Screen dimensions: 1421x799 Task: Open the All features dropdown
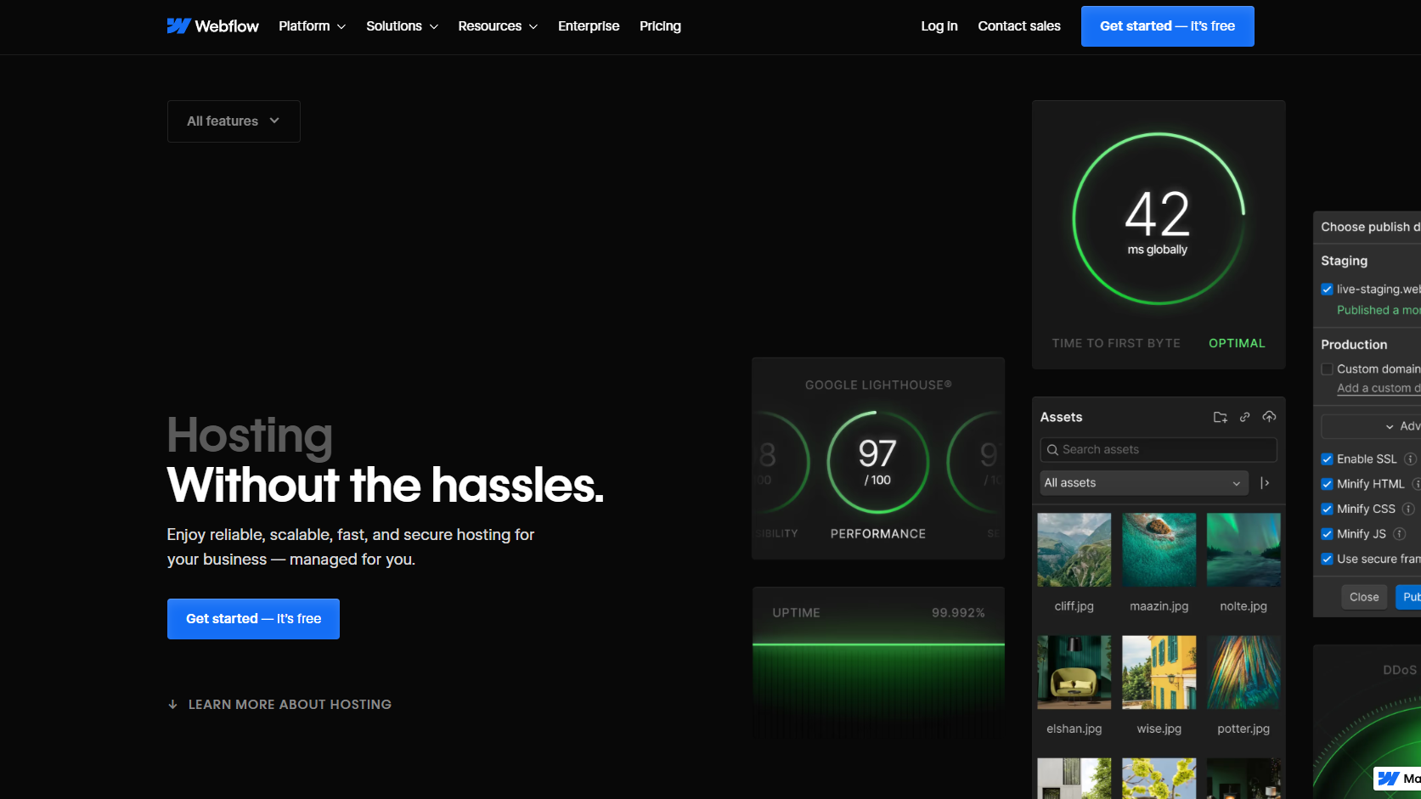click(234, 121)
